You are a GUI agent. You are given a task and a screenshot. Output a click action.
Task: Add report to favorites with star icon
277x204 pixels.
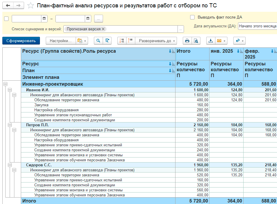click(x=30, y=6)
